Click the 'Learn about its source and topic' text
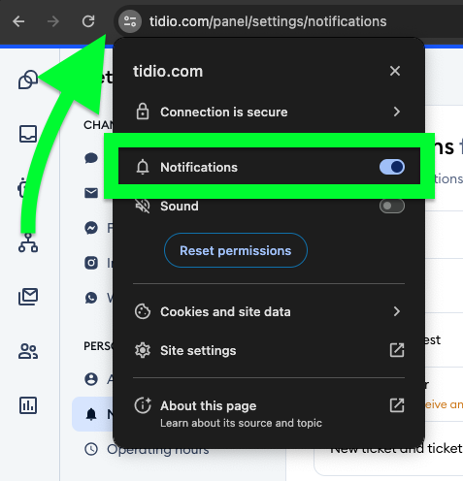The image size is (463, 481). [x=241, y=423]
